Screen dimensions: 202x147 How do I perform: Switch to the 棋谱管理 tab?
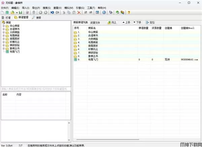[22, 17]
